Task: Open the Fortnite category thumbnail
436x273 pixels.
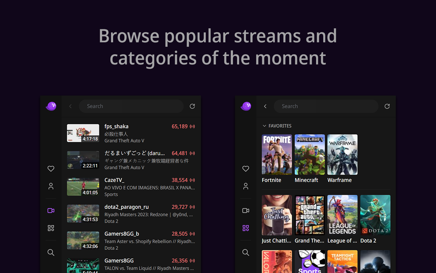Action: point(277,154)
